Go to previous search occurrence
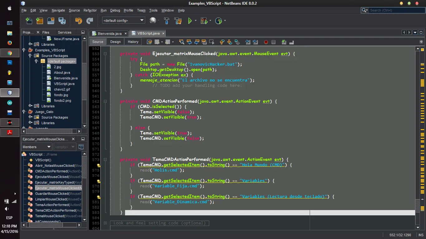 (189, 42)
